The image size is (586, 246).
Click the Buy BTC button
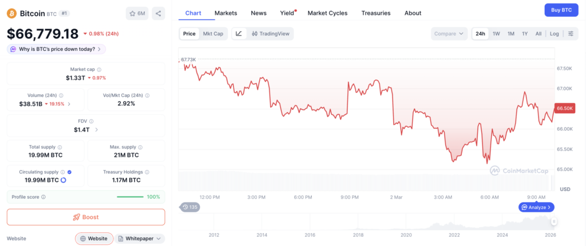point(561,10)
